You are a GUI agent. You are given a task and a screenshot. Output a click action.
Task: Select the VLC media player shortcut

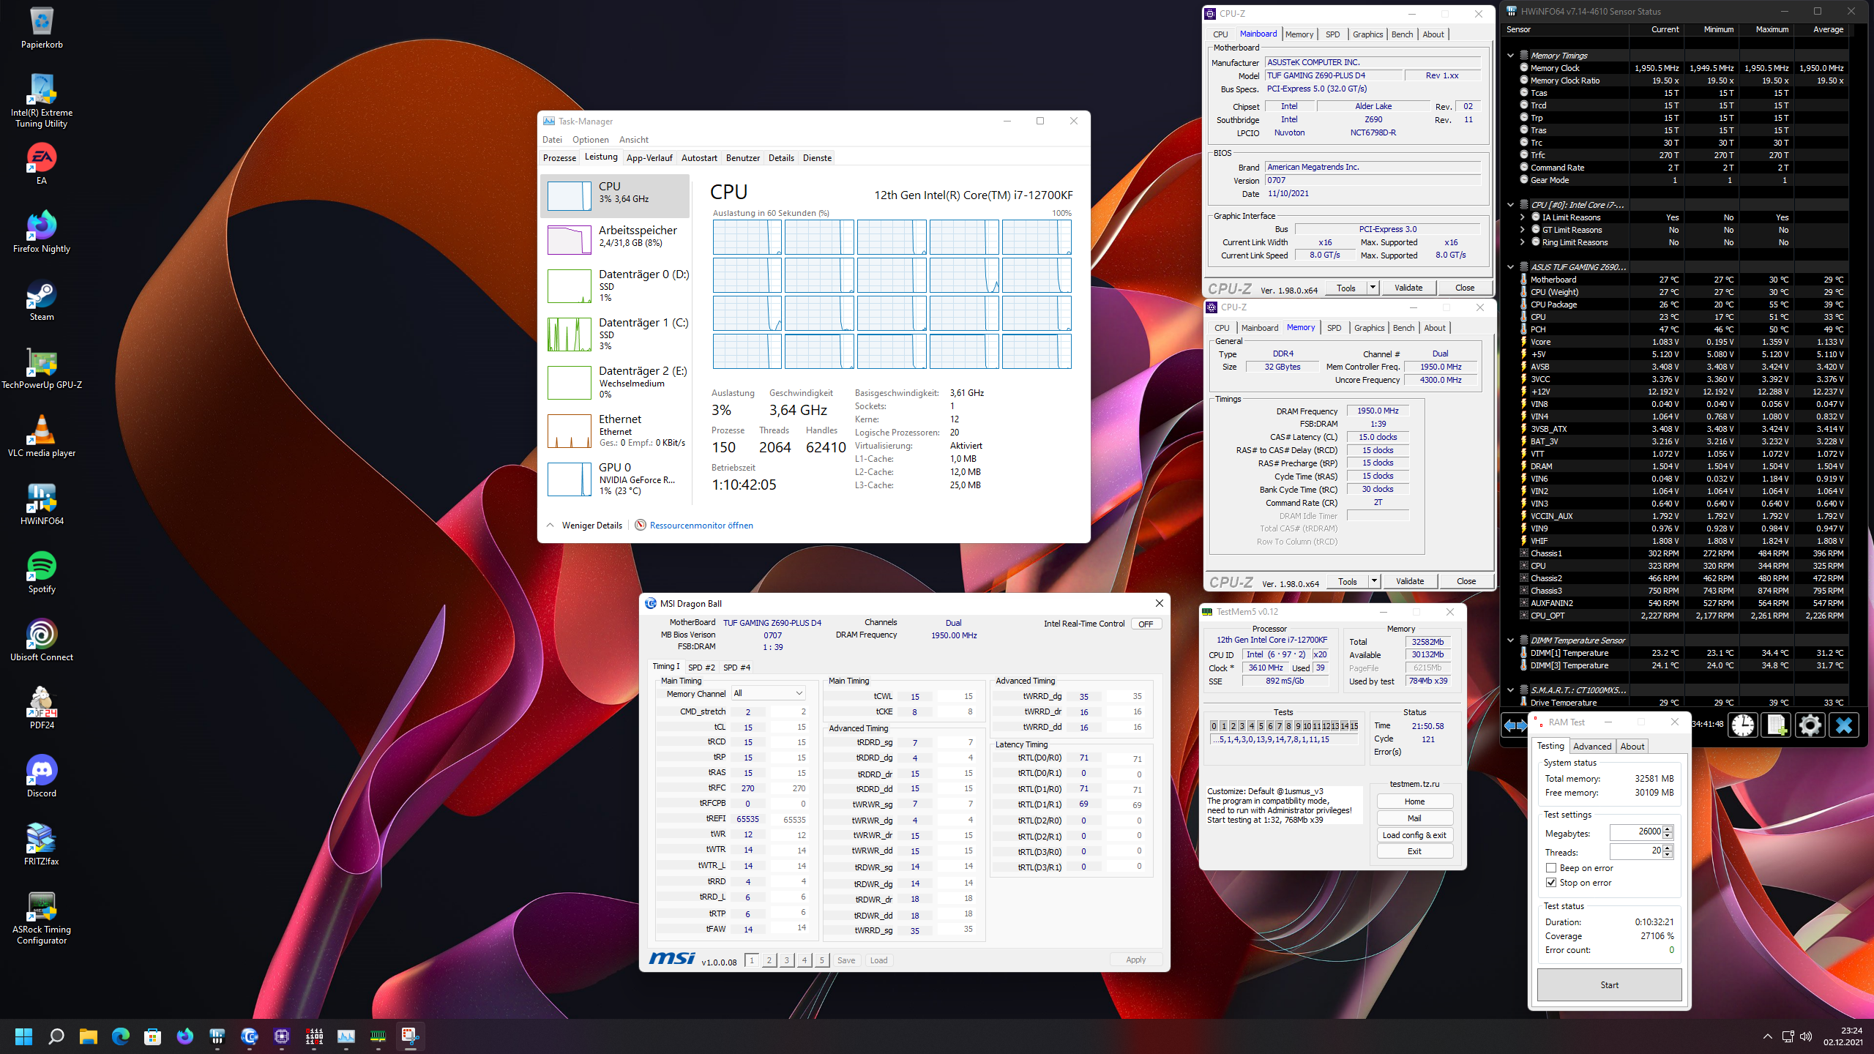(42, 436)
